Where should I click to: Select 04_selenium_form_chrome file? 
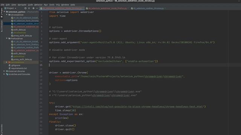(x=26, y=21)
